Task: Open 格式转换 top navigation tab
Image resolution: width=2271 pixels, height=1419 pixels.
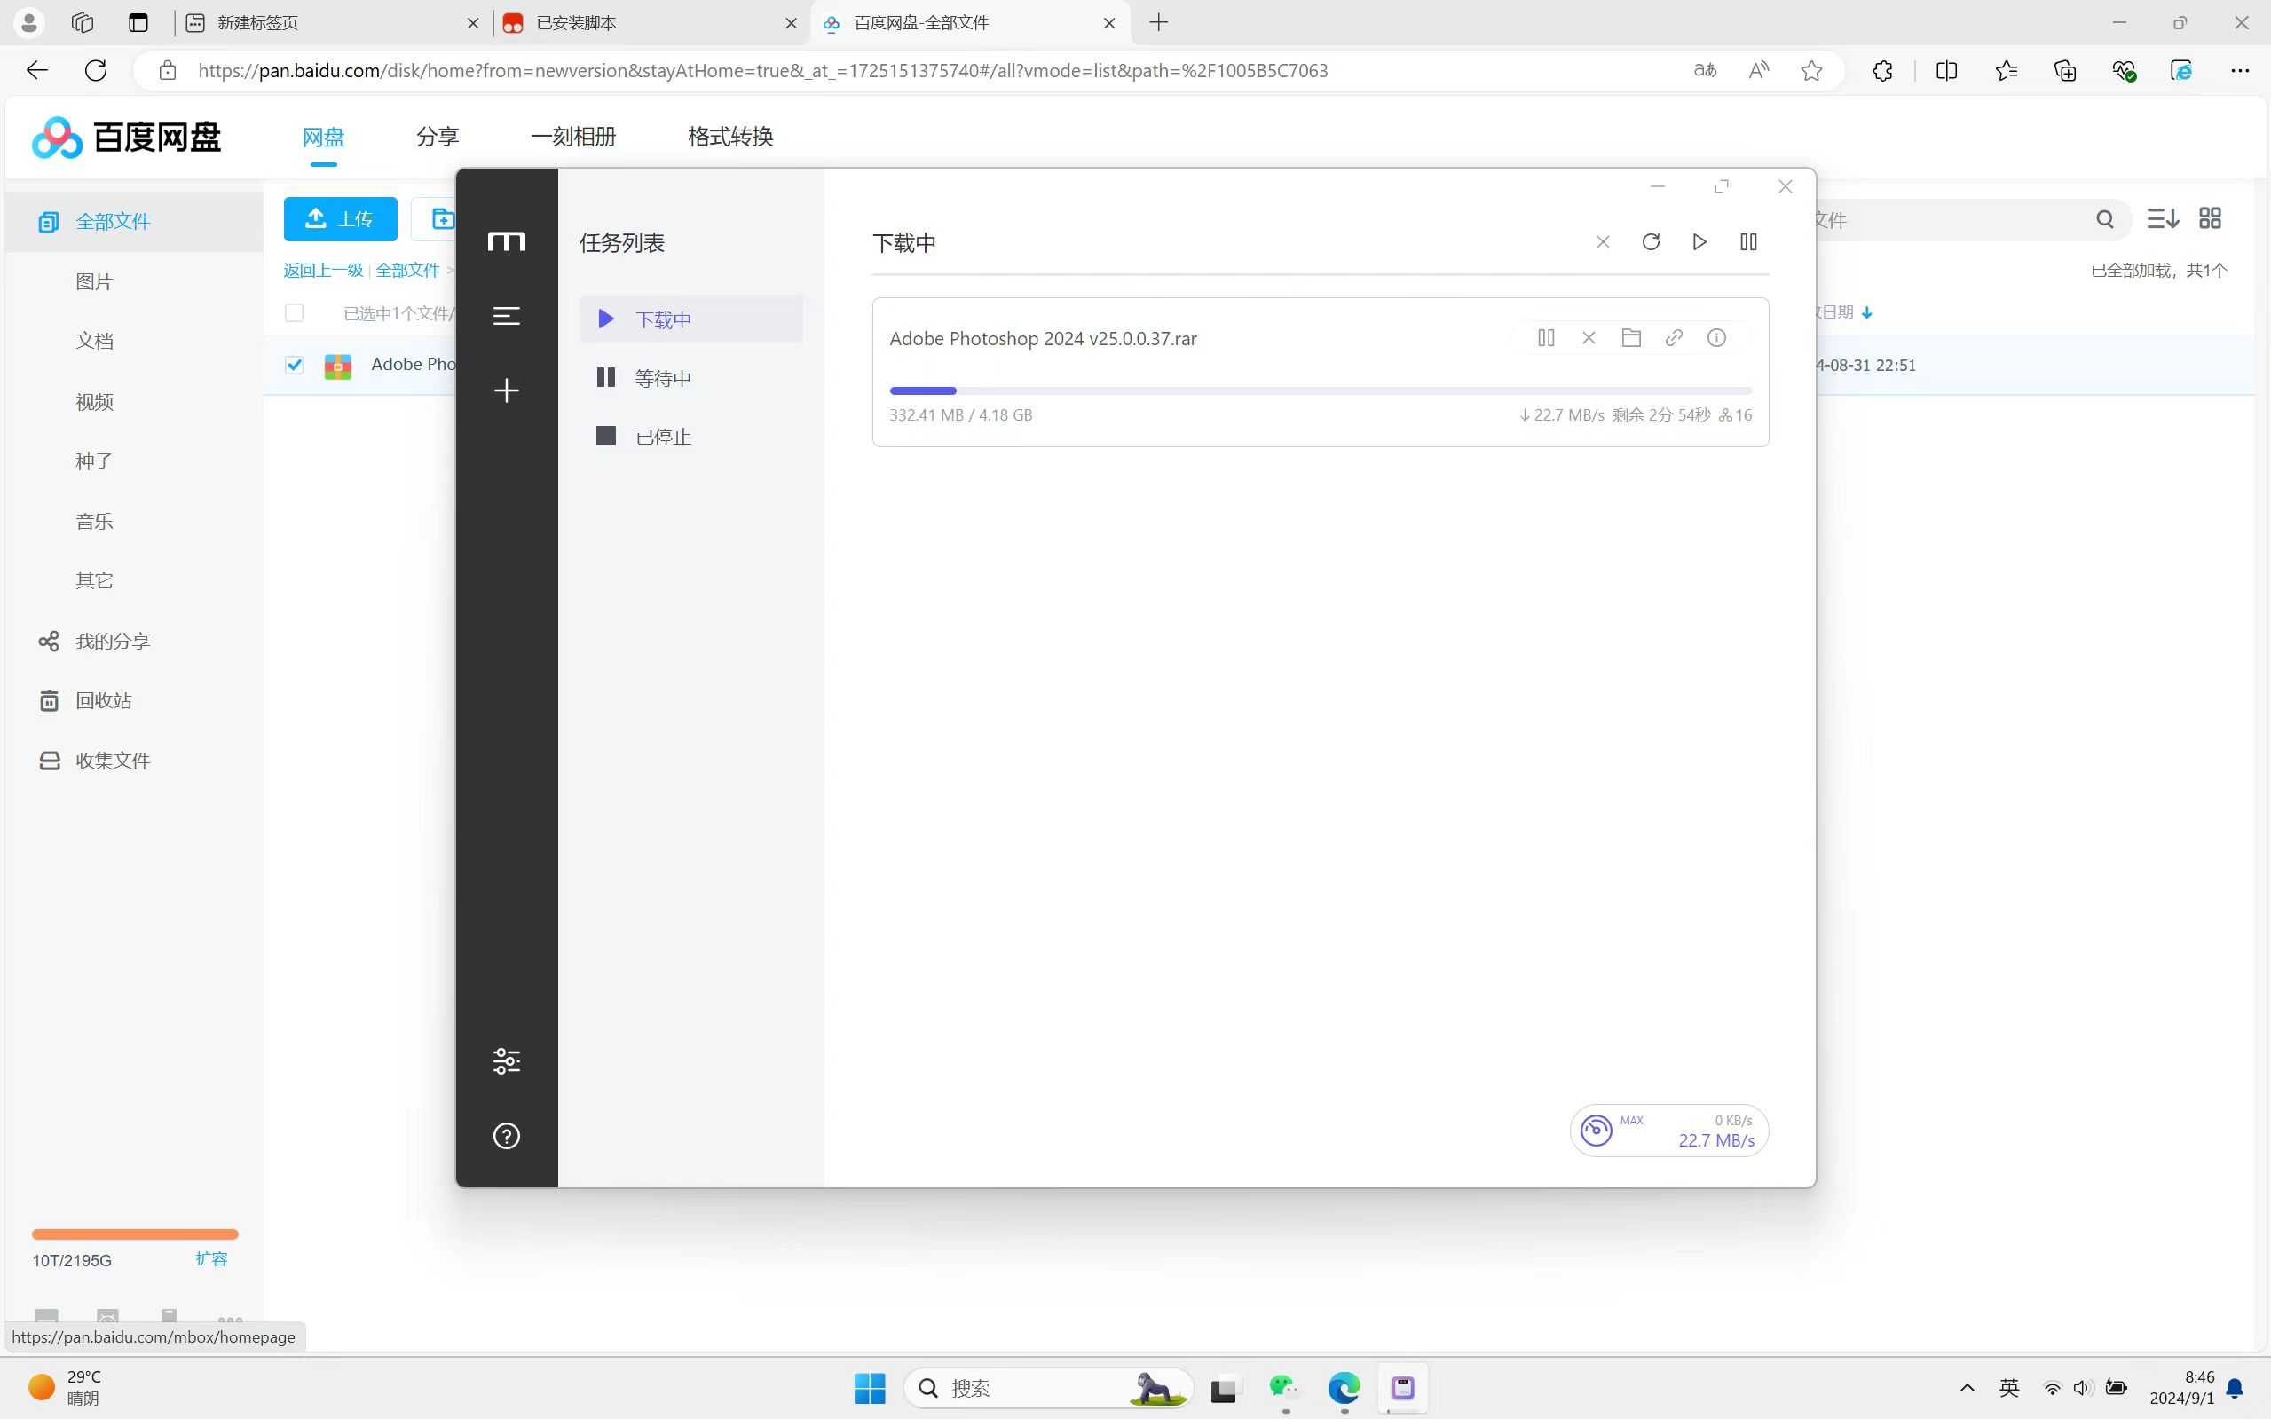Action: tap(730, 137)
